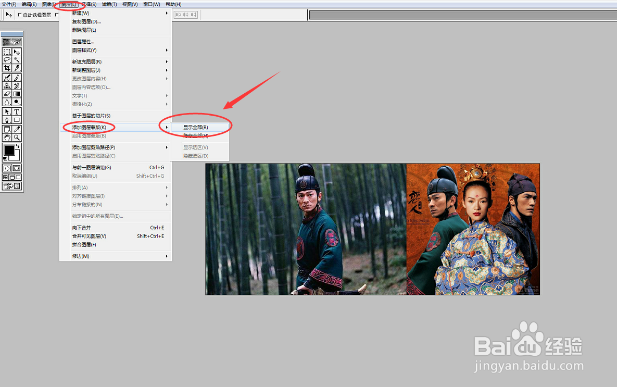This screenshot has height=387, width=617.
Task: Expand 新调整图层(J) submenu
Action: pyautogui.click(x=115, y=70)
